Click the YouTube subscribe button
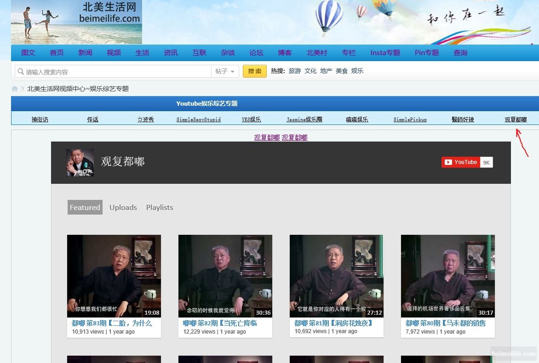Viewport: 539px width, 363px height. point(461,162)
